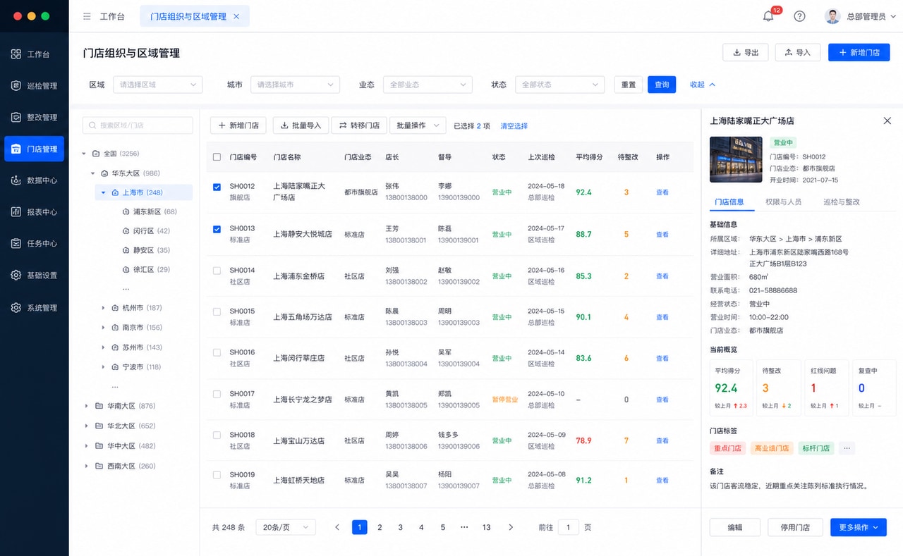
Task: Click the 总部管理员 user avatar
Action: pos(832,16)
